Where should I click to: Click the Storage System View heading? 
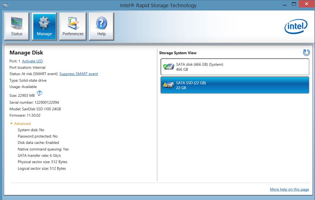click(x=178, y=53)
